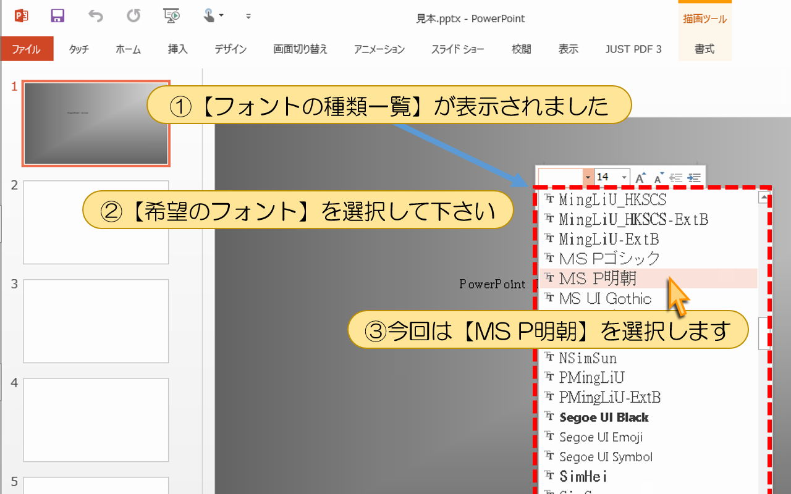Screen dimensions: 791x494
Task: Redo the action with the repeat icon
Action: click(x=133, y=16)
